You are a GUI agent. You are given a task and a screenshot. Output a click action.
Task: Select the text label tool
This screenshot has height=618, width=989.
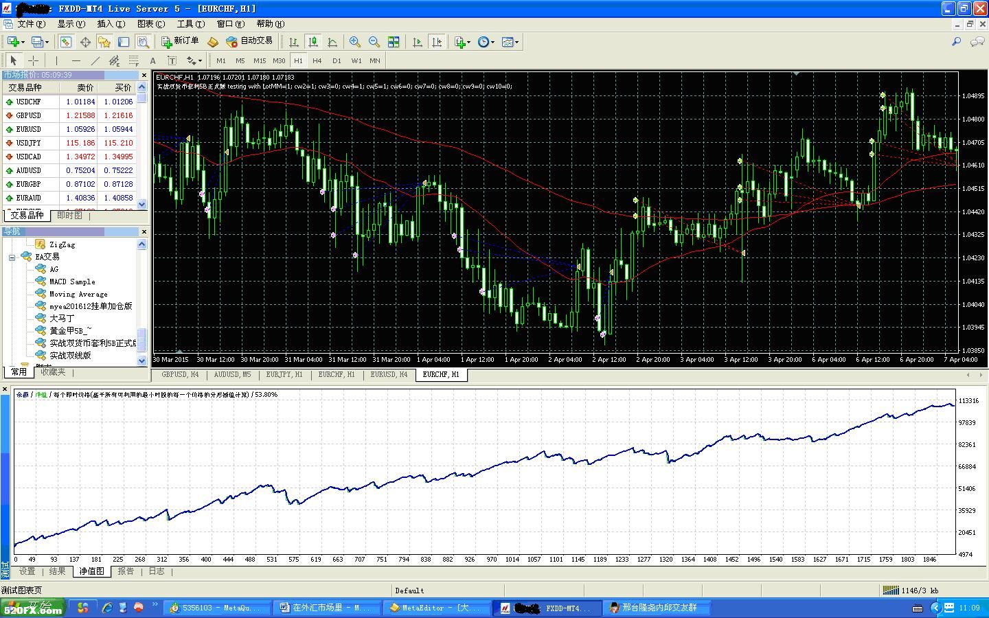pos(172,60)
